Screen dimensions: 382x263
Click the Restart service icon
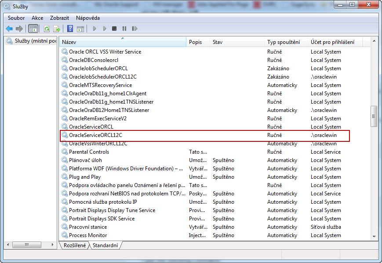click(x=135, y=29)
